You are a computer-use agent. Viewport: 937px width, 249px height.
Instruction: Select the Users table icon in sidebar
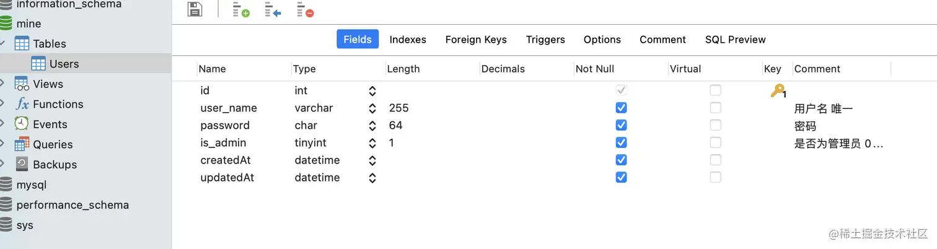point(38,64)
